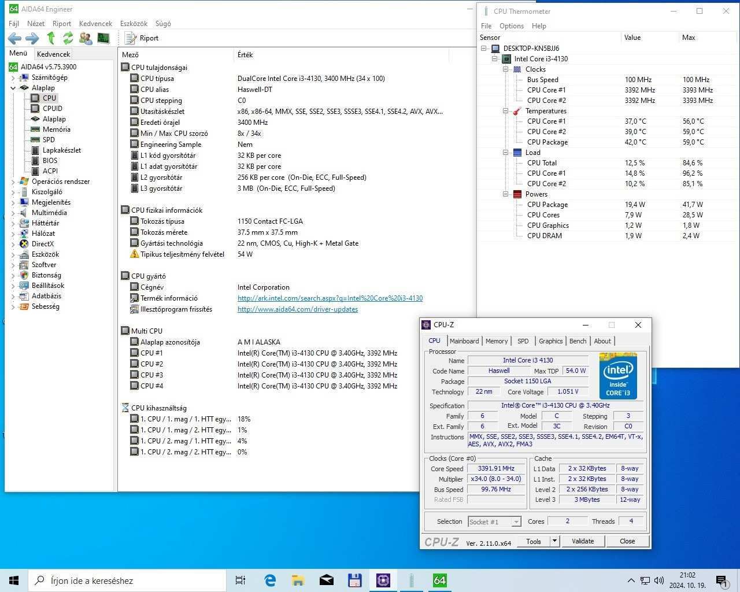This screenshot has width=740, height=592.
Task: Expand the Számítógép tree node
Action: pos(13,77)
